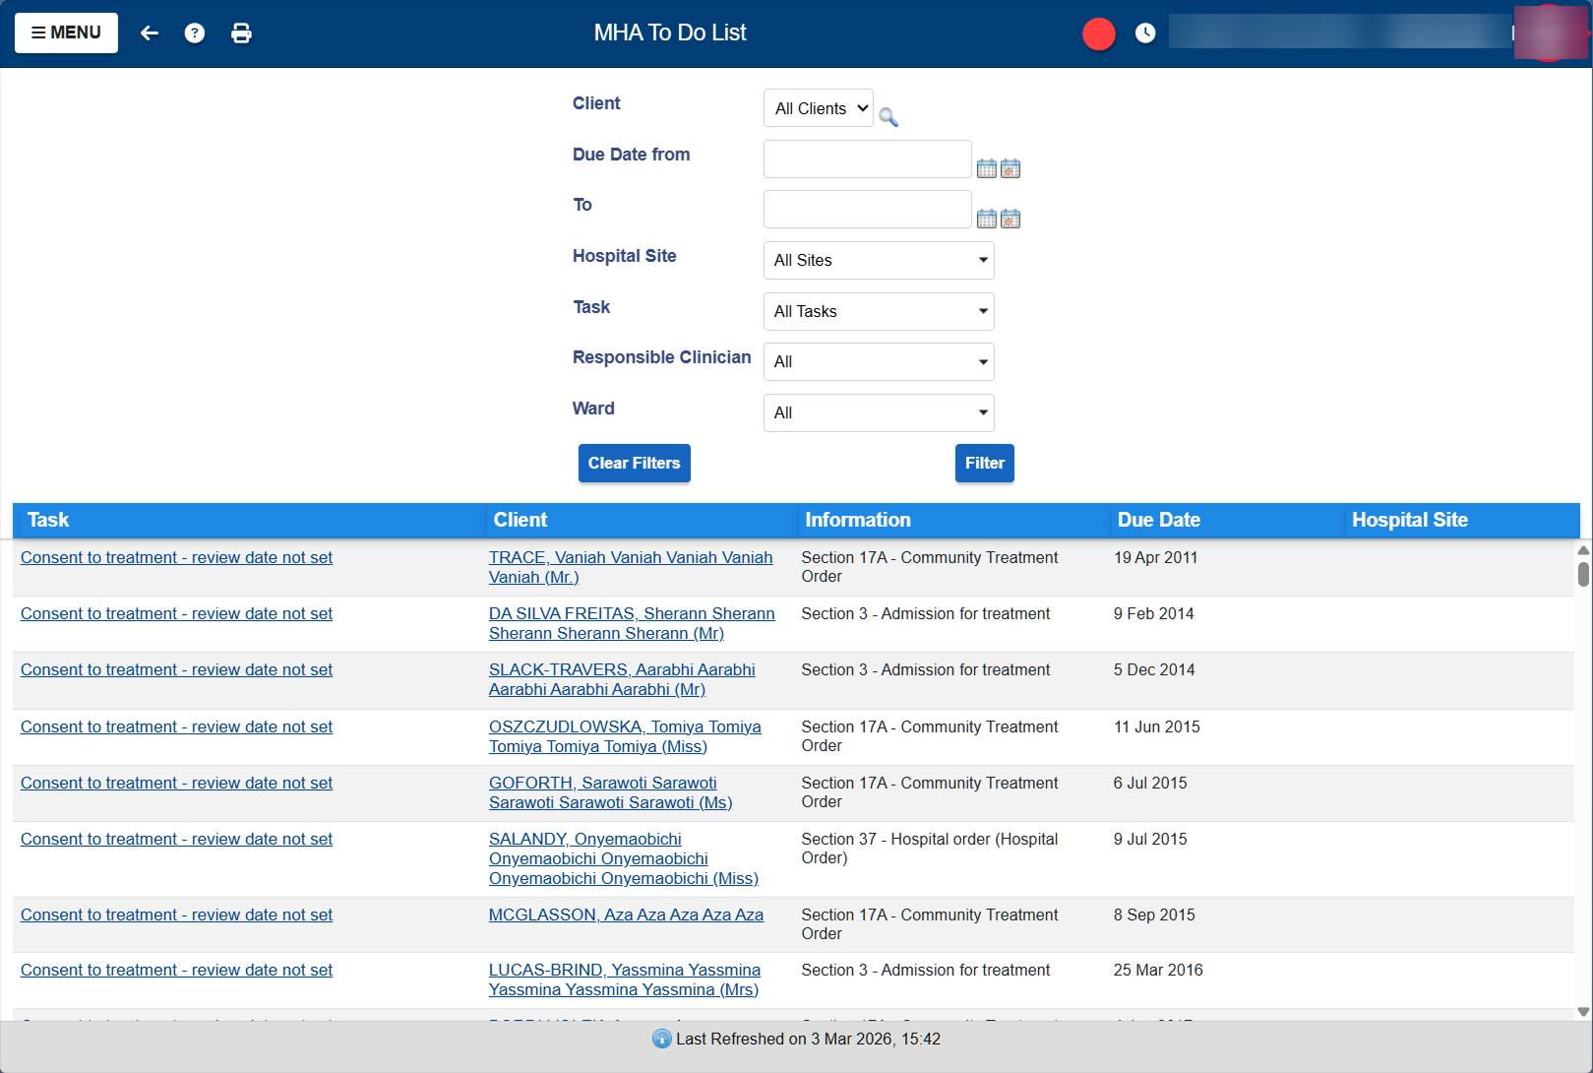Open consent task for SLACK-TRAVERS row

tap(176, 669)
